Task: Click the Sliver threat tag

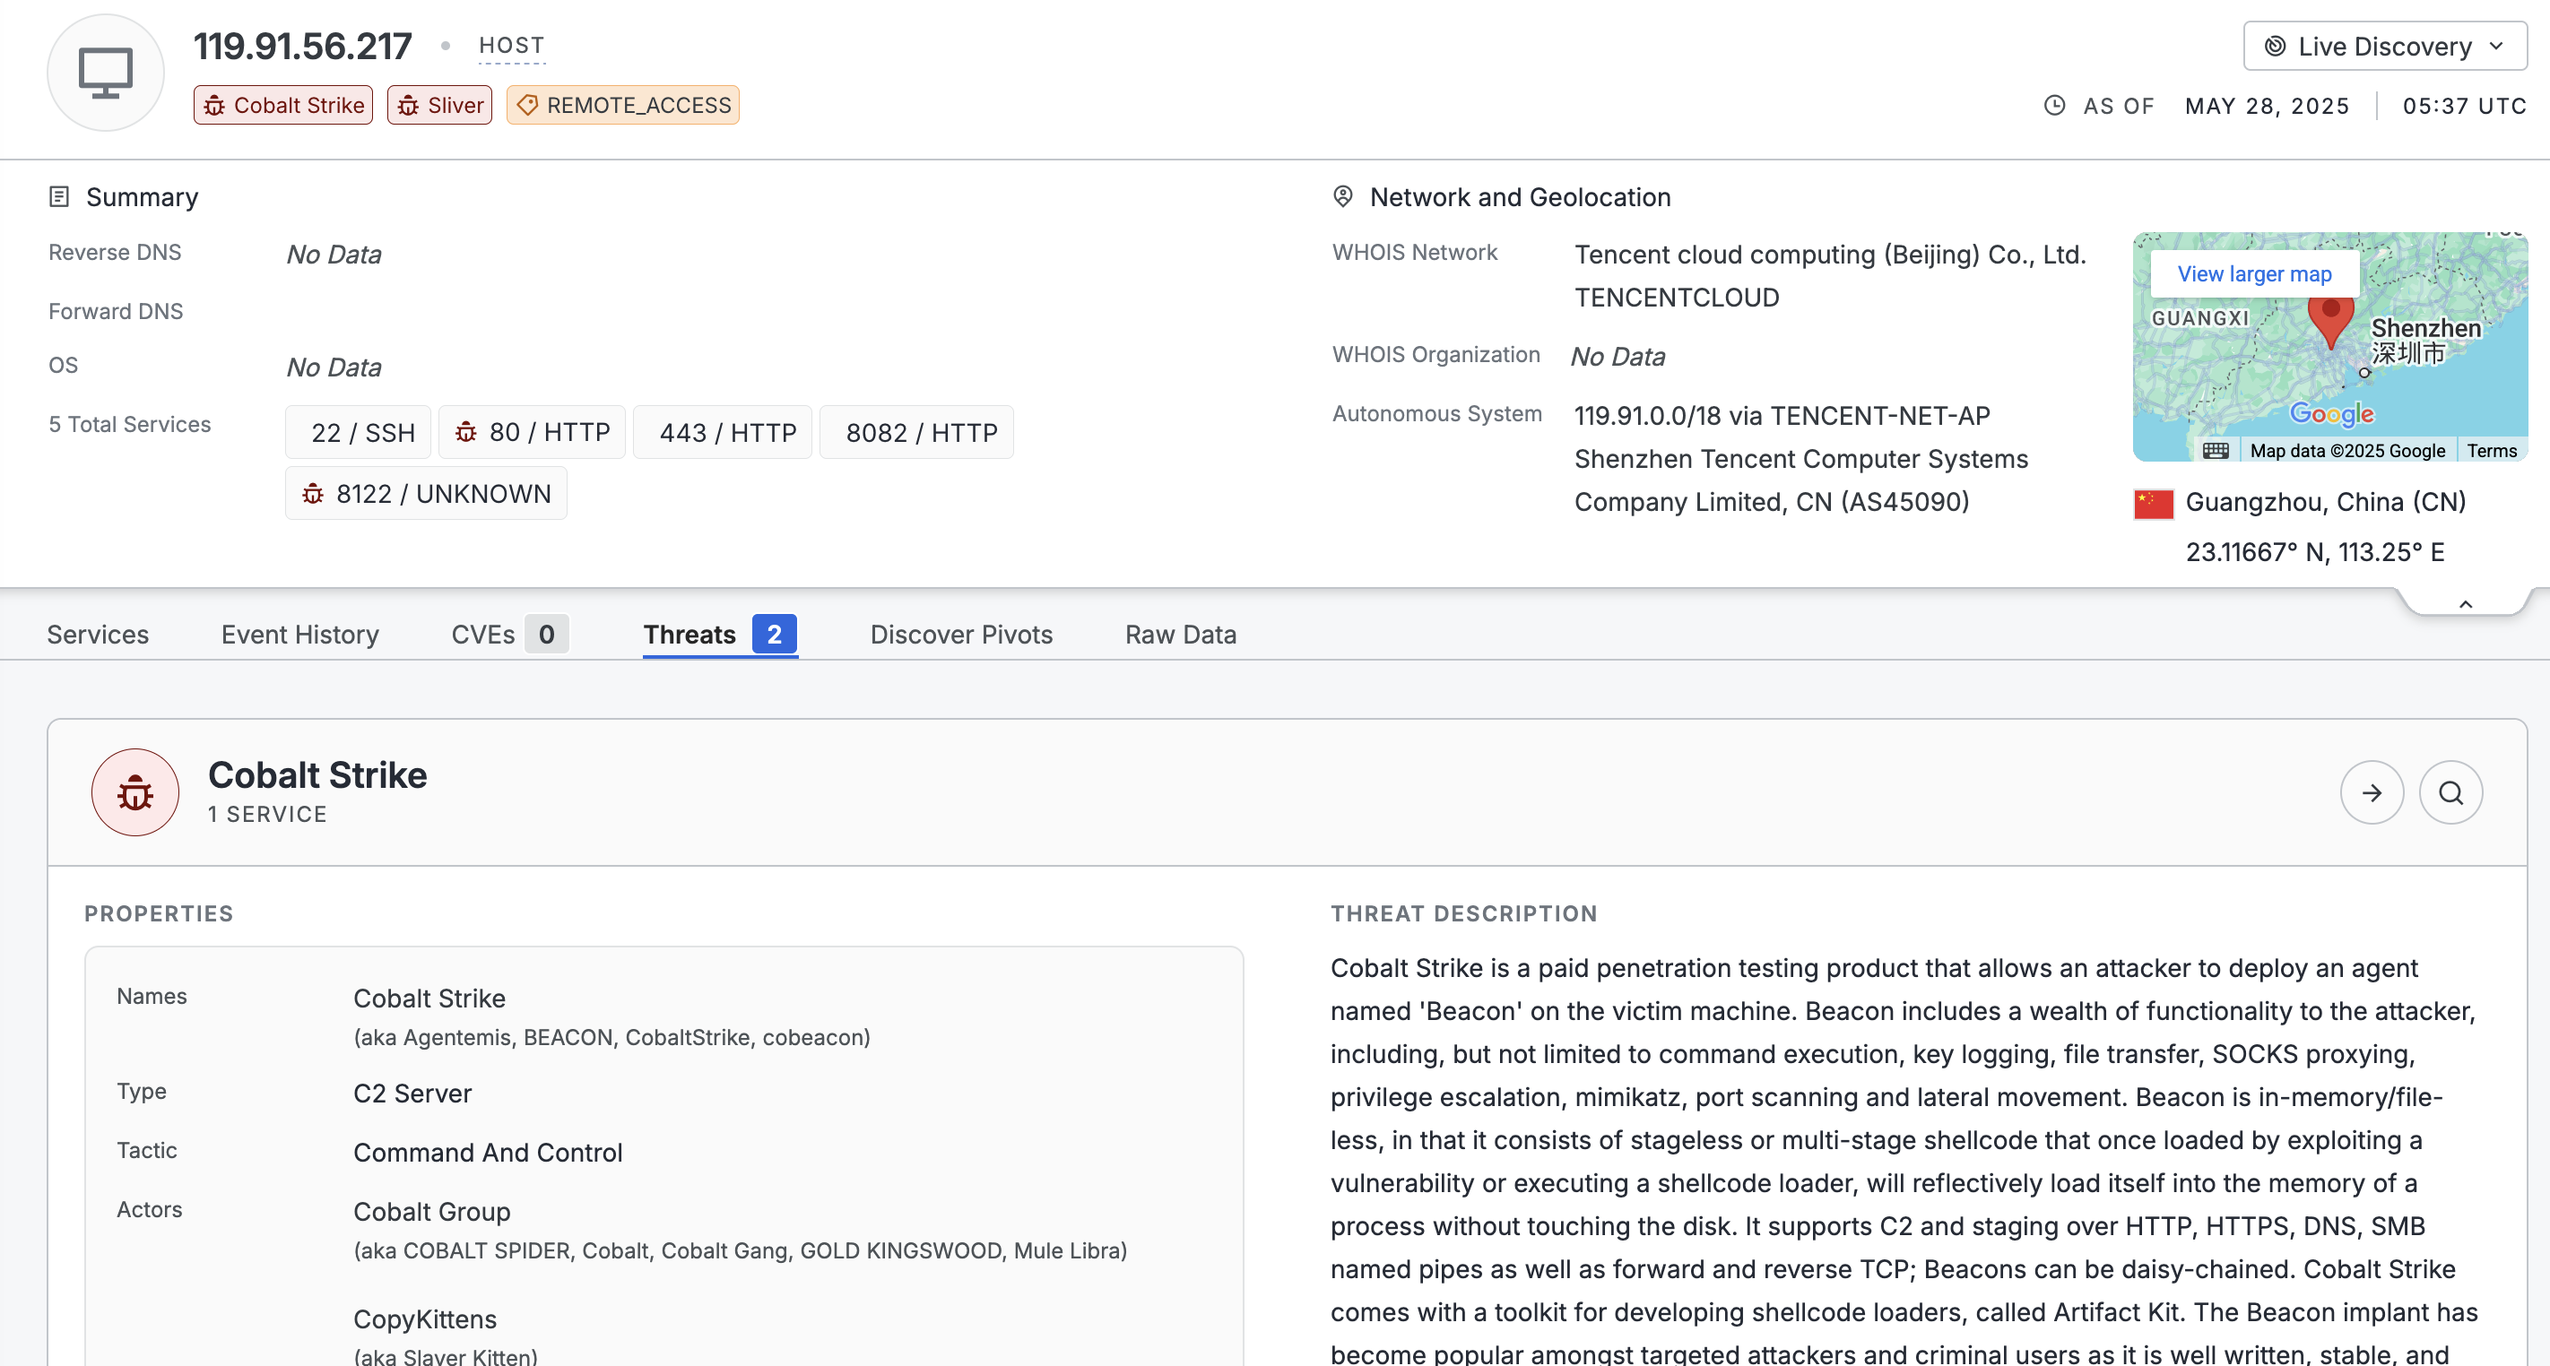Action: [x=439, y=105]
